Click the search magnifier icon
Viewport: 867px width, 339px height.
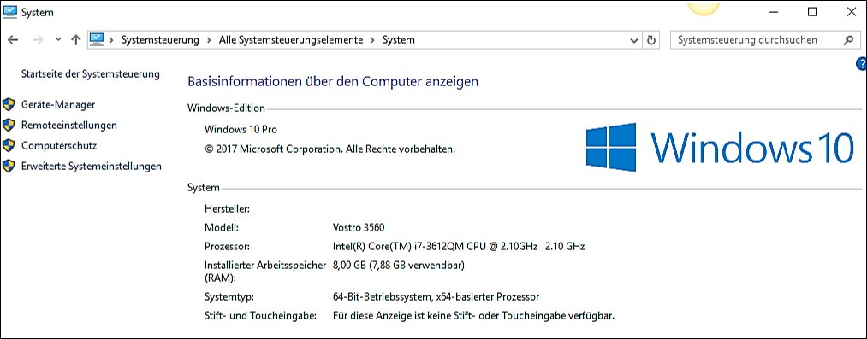(849, 39)
